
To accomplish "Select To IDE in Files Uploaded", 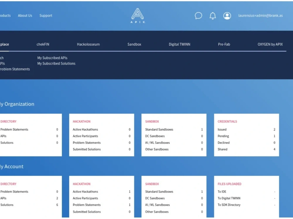I will coord(246,192).
